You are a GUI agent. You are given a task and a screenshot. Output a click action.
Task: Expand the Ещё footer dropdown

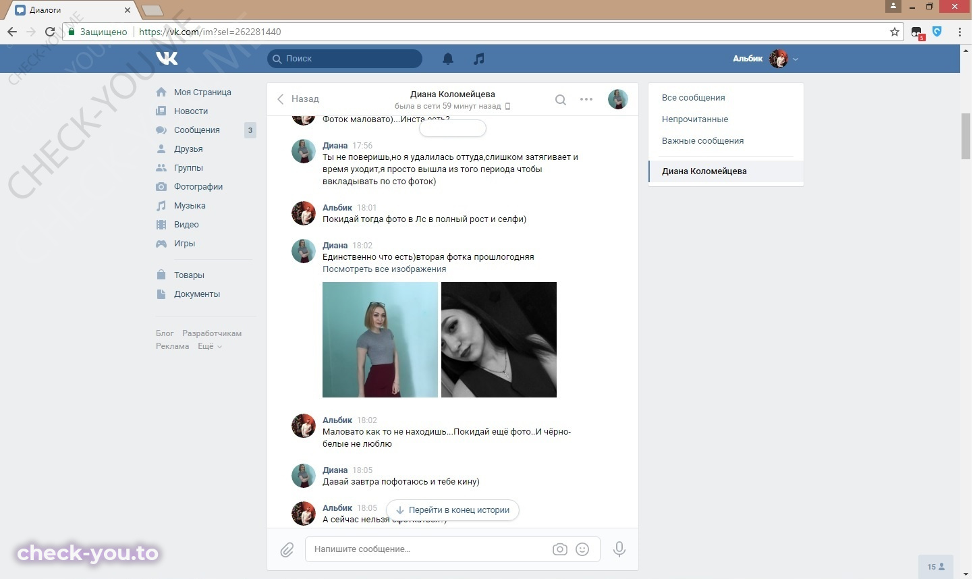click(210, 346)
